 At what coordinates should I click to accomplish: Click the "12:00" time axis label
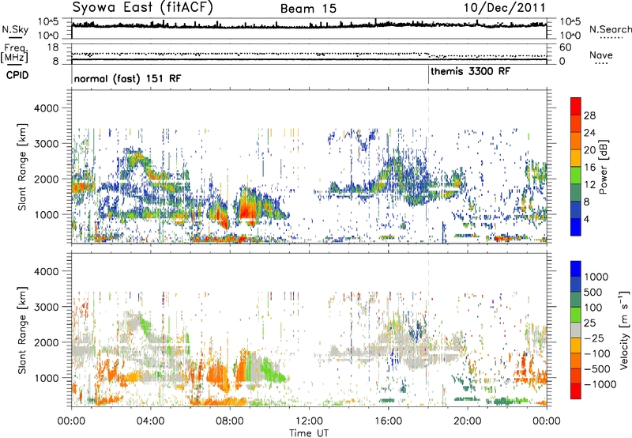pyautogui.click(x=309, y=421)
